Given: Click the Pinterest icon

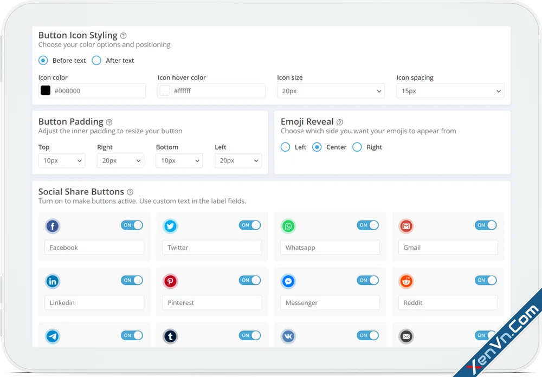Looking at the screenshot, I should (x=170, y=281).
